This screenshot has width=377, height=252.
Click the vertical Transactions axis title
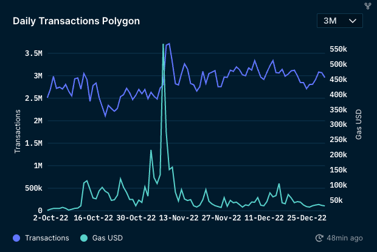tap(18, 132)
